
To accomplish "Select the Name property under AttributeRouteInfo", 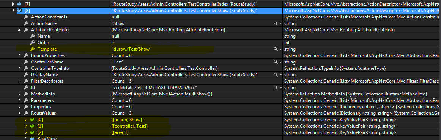I will [44, 36].
